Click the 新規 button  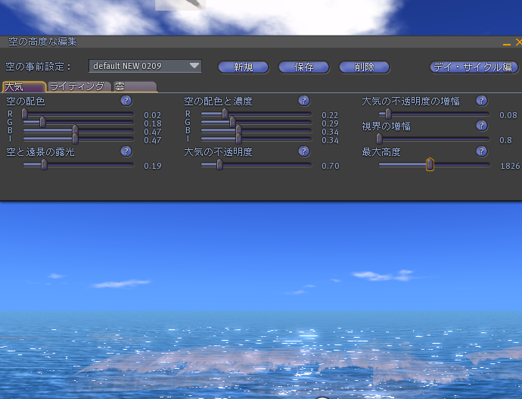[x=244, y=67]
